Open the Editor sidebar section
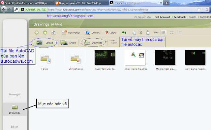Viewport: 211px width, 130px height. coord(15,127)
